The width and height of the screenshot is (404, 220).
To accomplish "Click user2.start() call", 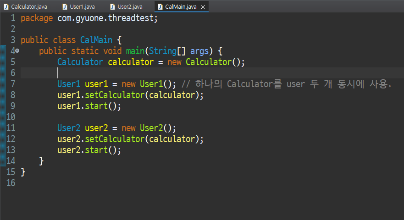I will (89, 150).
